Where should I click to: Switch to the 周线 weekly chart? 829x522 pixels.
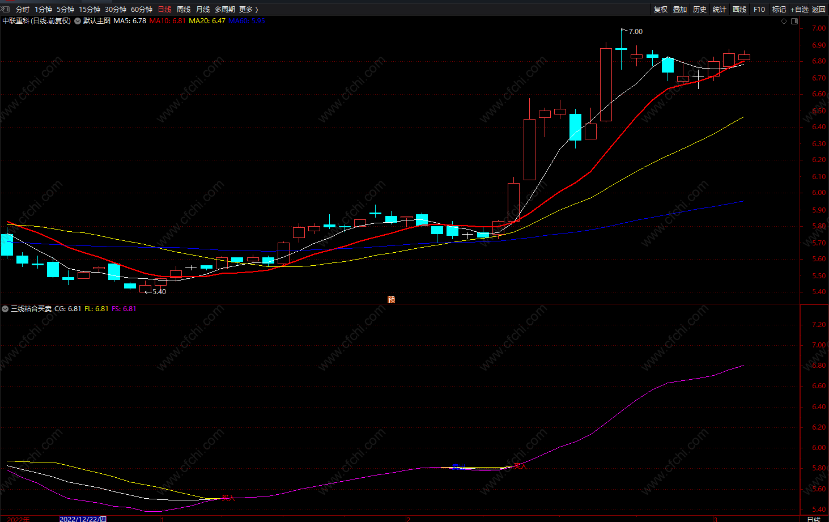[184, 10]
